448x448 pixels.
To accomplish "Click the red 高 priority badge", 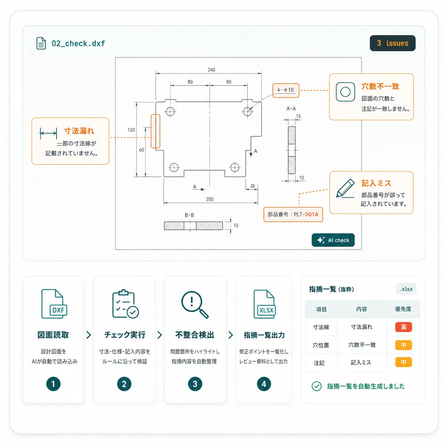I will click(403, 327).
